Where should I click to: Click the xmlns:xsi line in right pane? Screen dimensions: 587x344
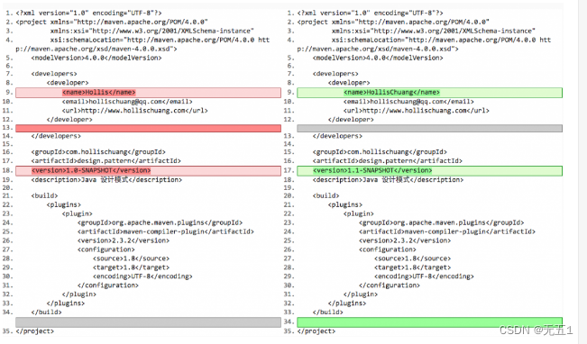434,31
